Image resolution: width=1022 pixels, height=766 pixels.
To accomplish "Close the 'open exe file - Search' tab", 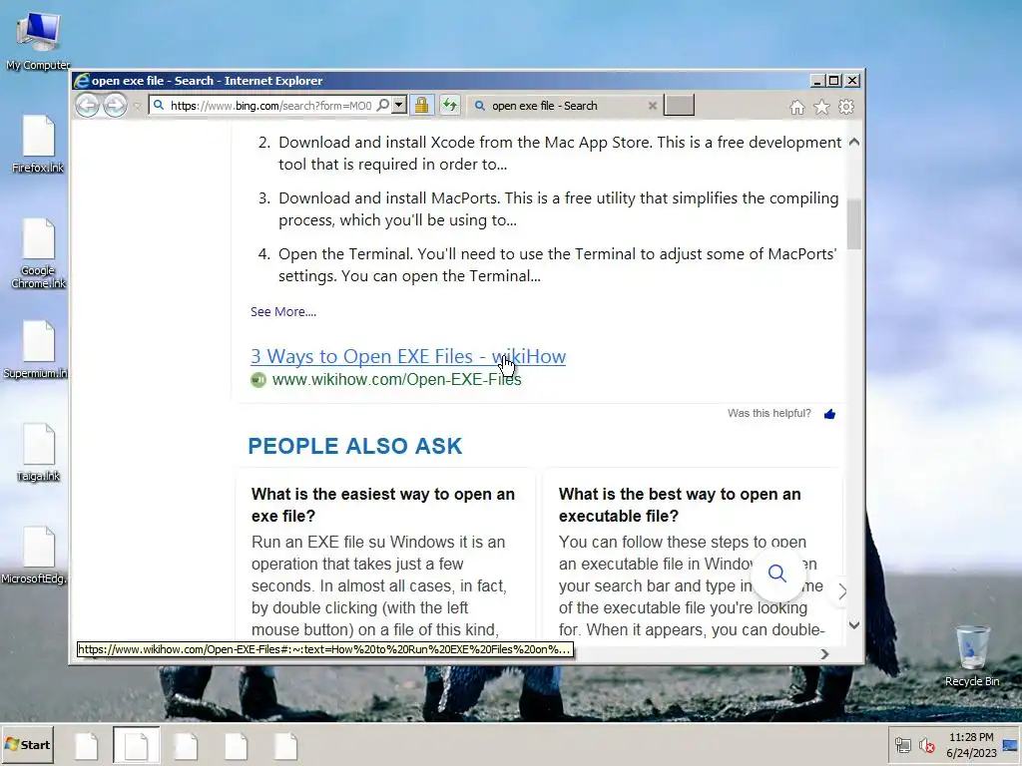I will pos(652,106).
